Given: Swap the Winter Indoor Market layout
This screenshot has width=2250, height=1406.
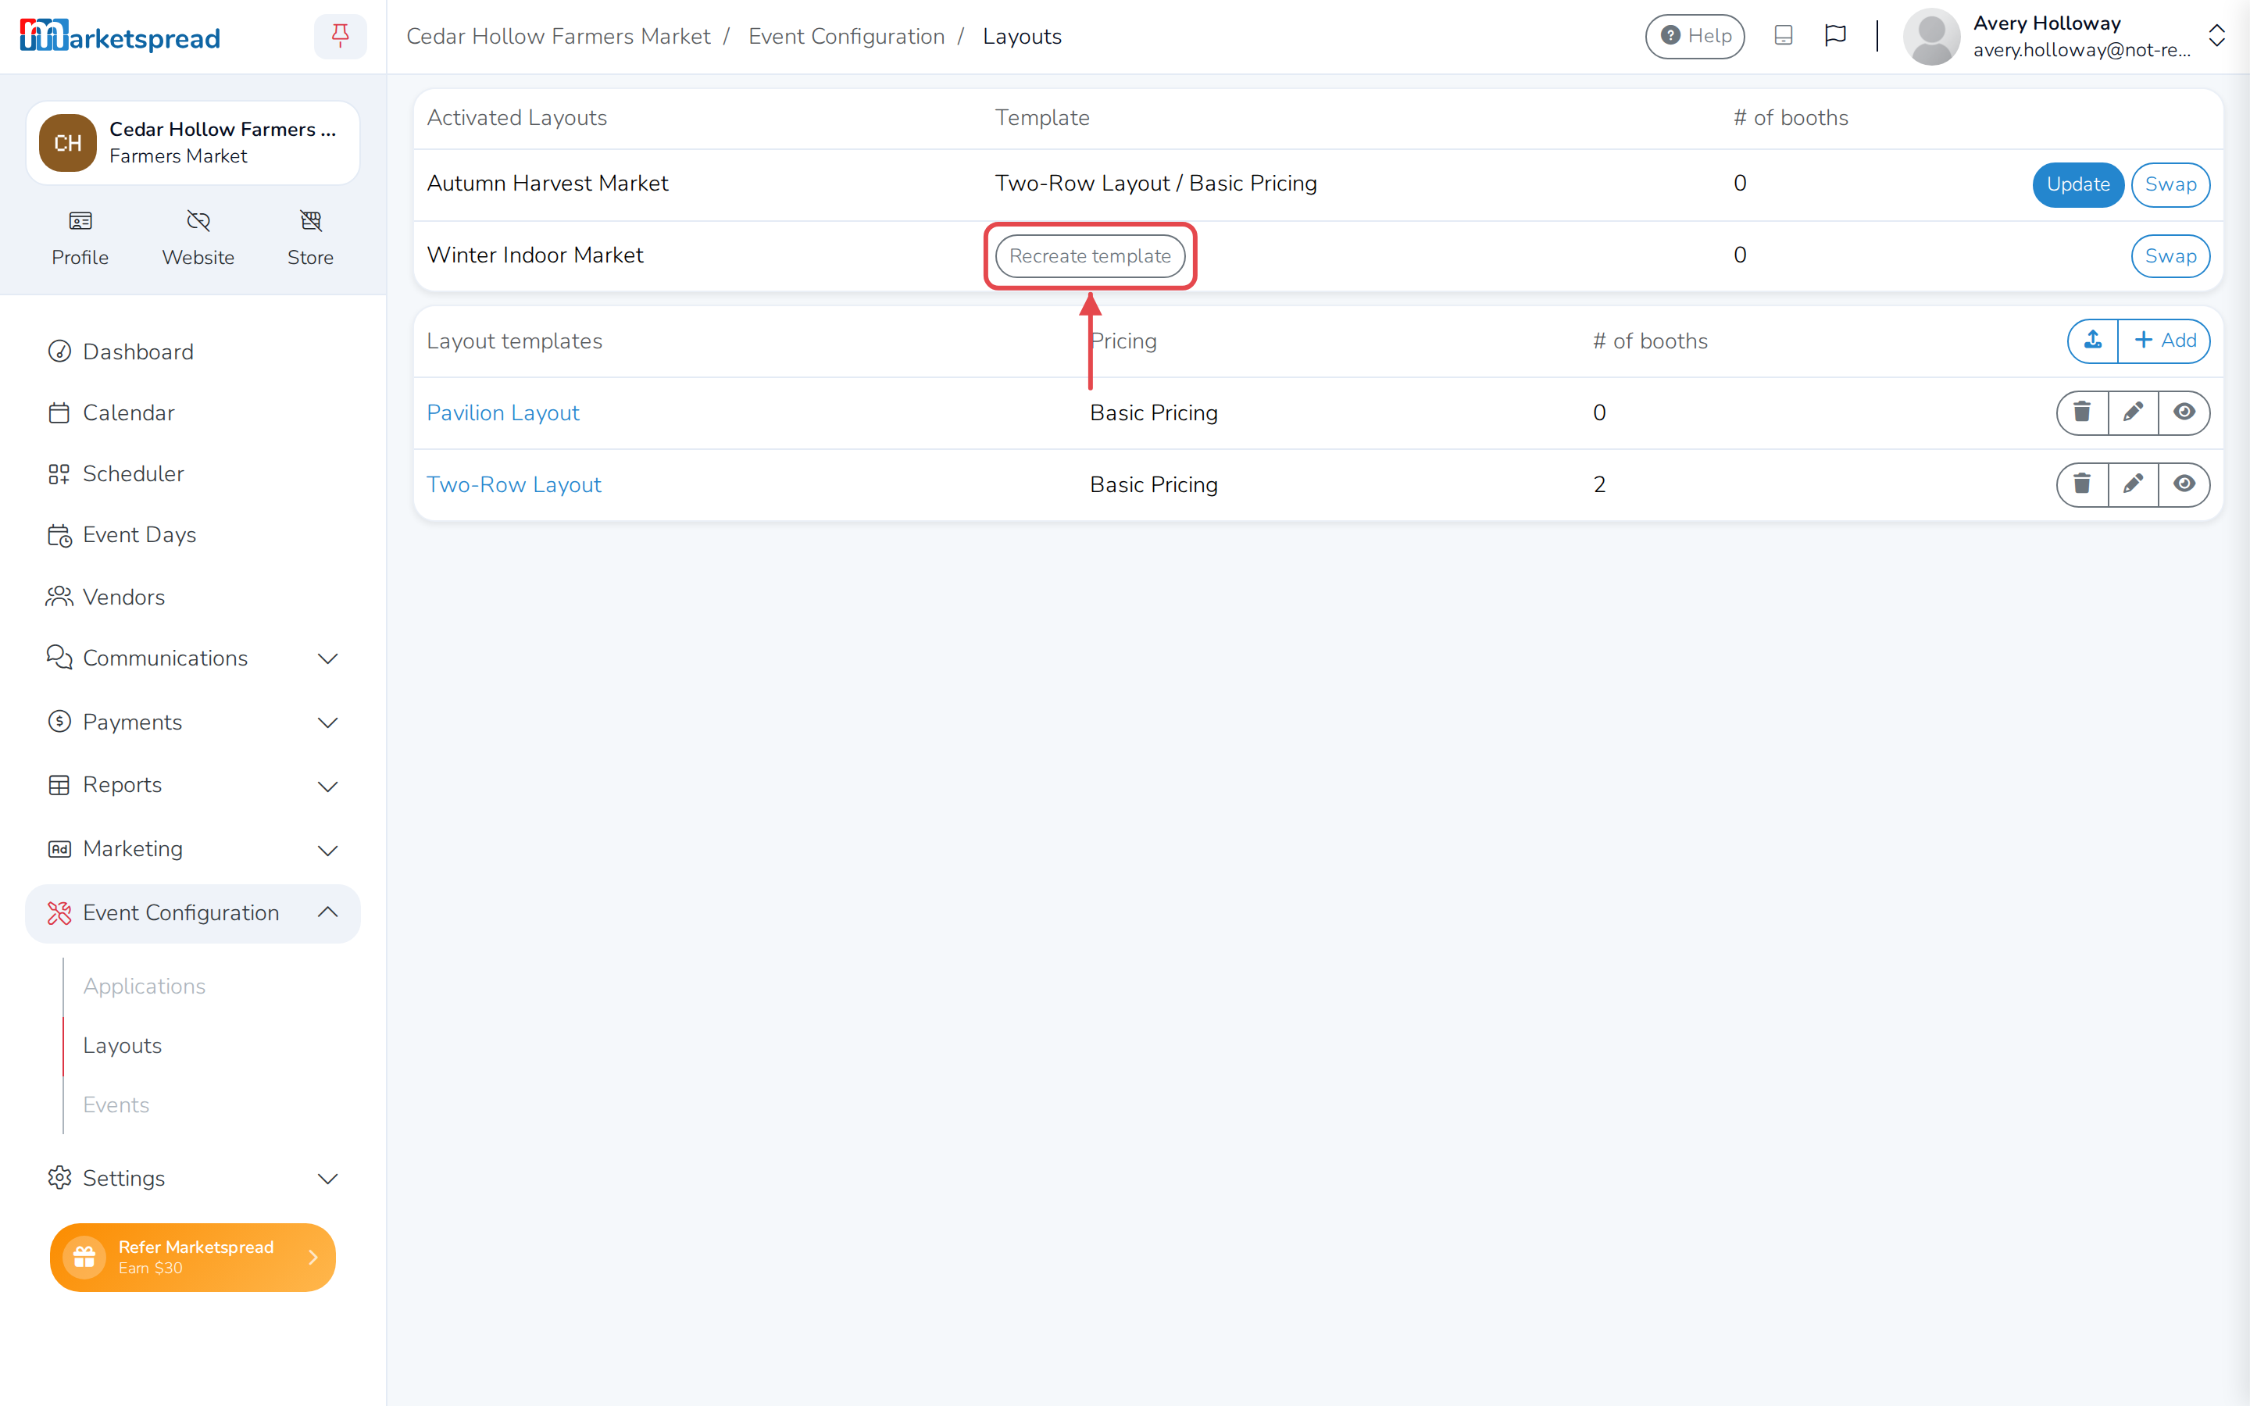Looking at the screenshot, I should 2170,255.
